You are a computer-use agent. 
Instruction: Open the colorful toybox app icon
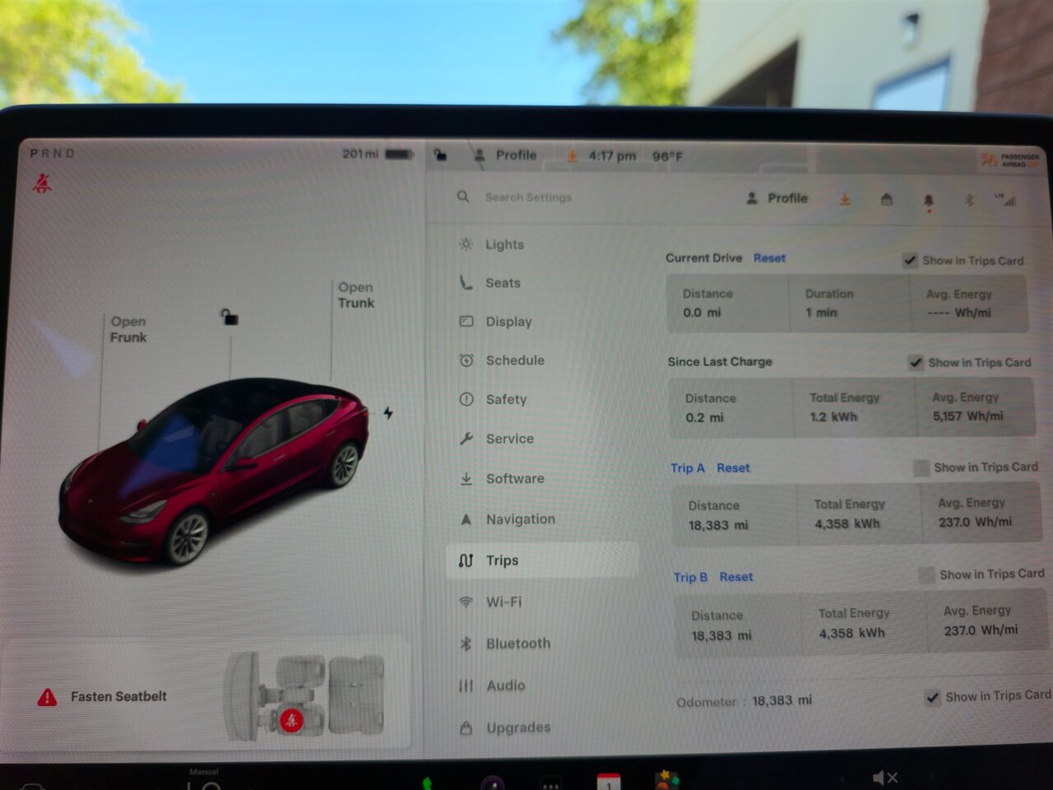[666, 779]
